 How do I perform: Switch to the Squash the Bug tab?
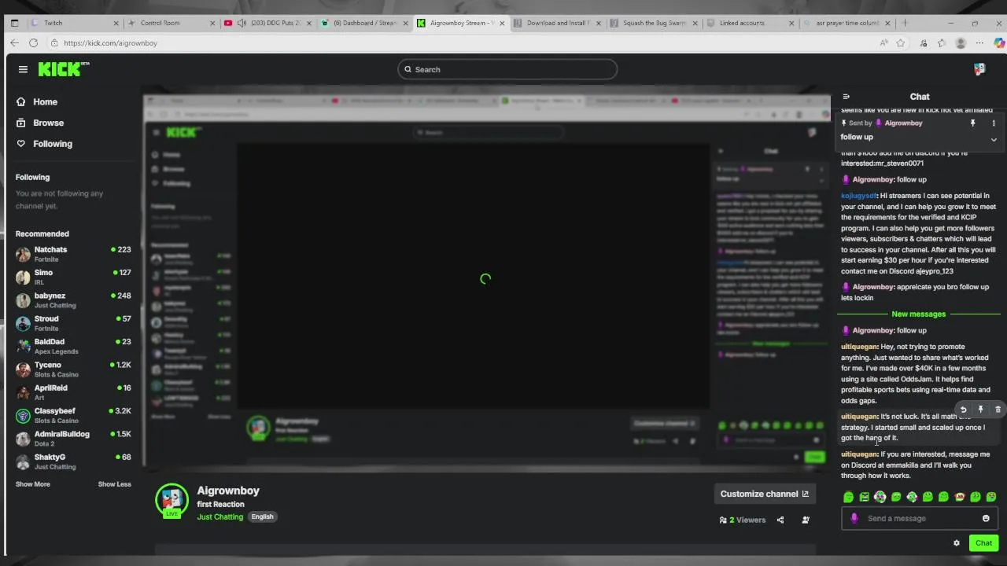tap(653, 23)
